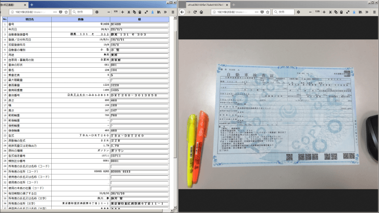Open downloads panel in left window

(153, 12)
